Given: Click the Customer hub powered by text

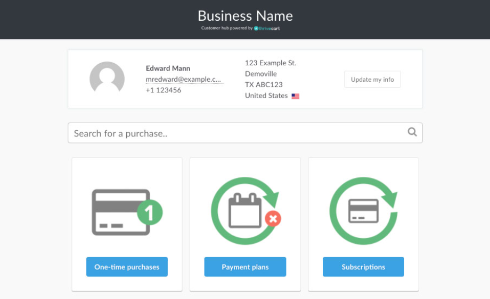Looking at the screenshot, I should click(x=227, y=28).
